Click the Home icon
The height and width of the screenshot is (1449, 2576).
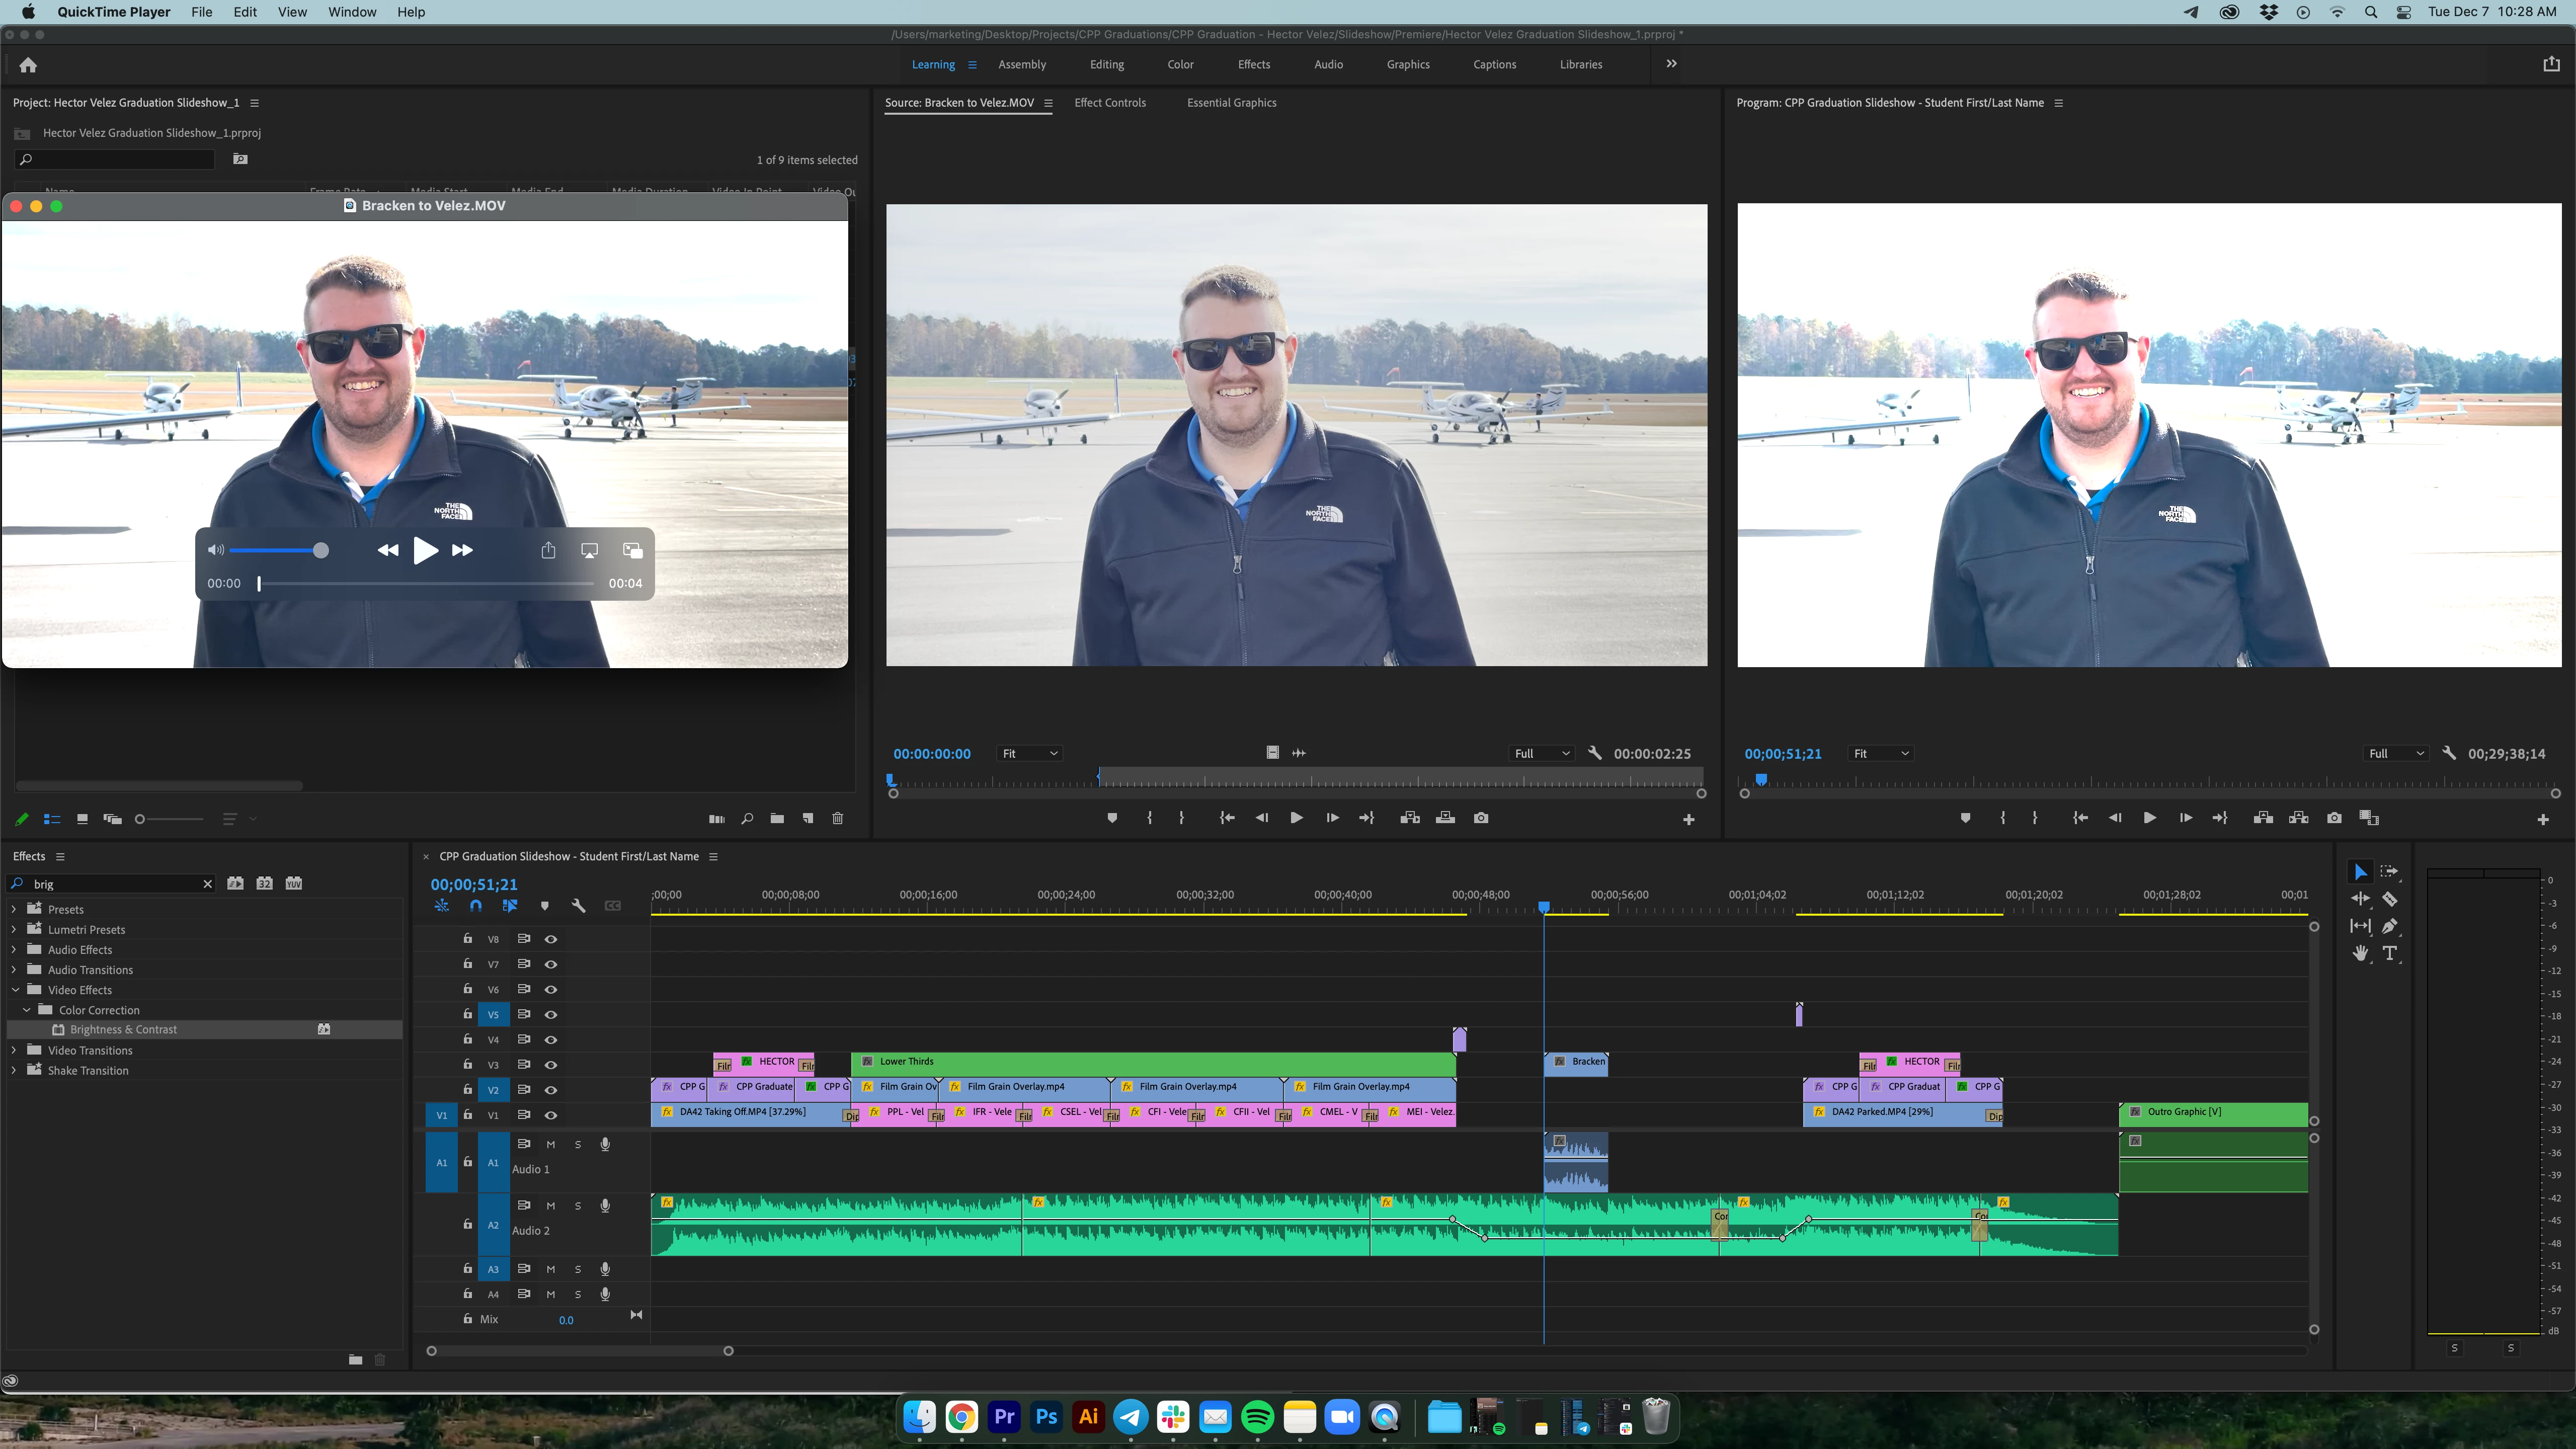click(28, 65)
